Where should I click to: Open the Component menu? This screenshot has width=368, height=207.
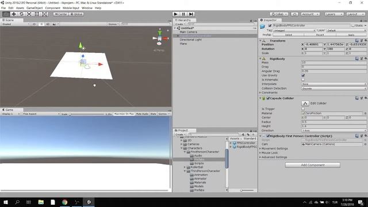(x=52, y=8)
